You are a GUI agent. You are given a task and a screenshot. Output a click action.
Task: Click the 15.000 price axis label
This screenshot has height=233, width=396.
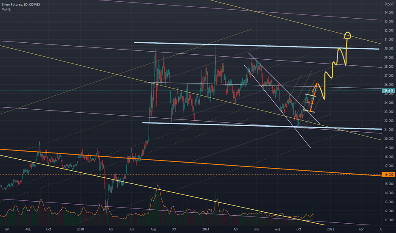pyautogui.click(x=389, y=184)
